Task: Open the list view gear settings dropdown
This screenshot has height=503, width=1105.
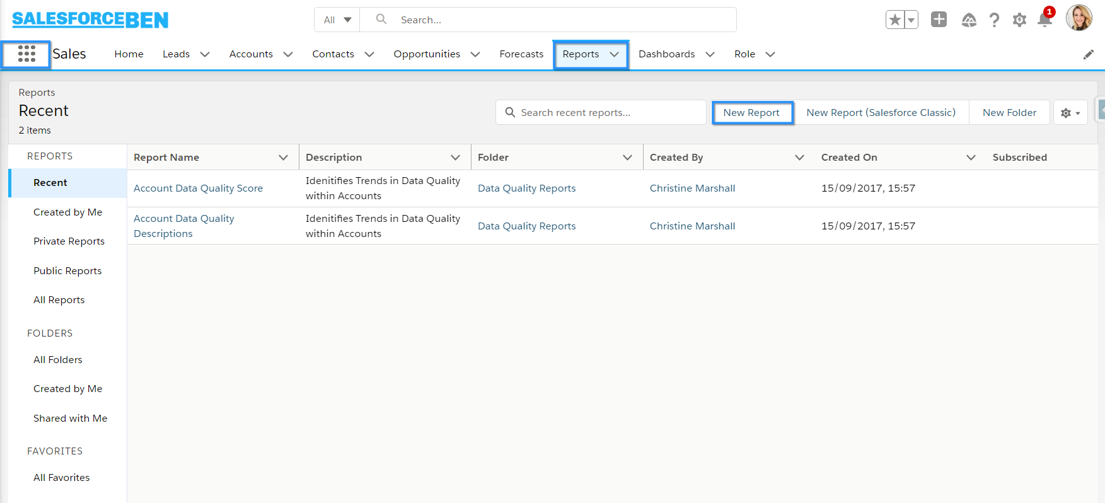Action: pyautogui.click(x=1070, y=113)
